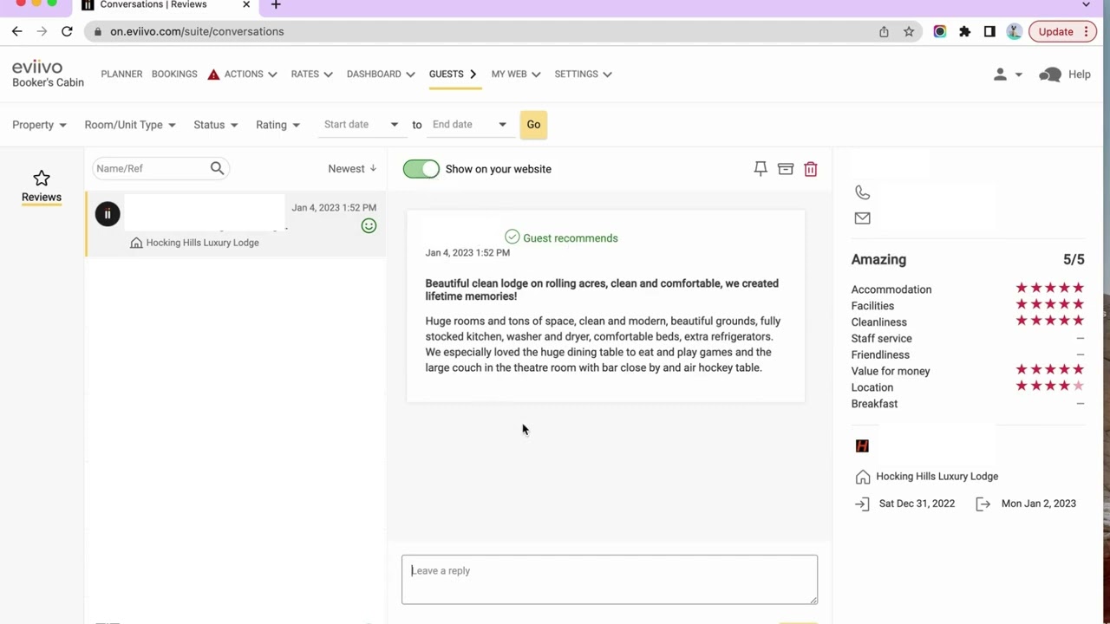Pin this review with the pin icon
This screenshot has height=624, width=1110.
tap(761, 169)
